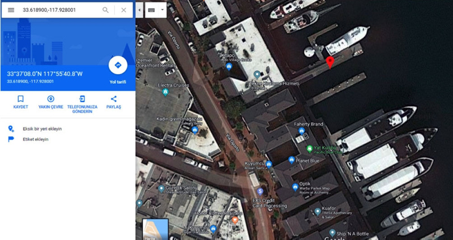Clear the search box with X
453x240 pixels.
(123, 10)
